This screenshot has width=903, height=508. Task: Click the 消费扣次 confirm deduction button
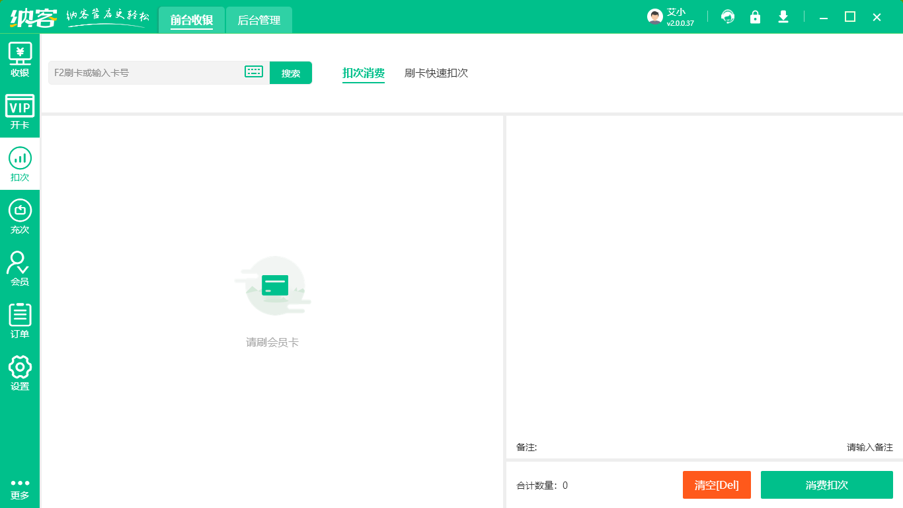(826, 485)
